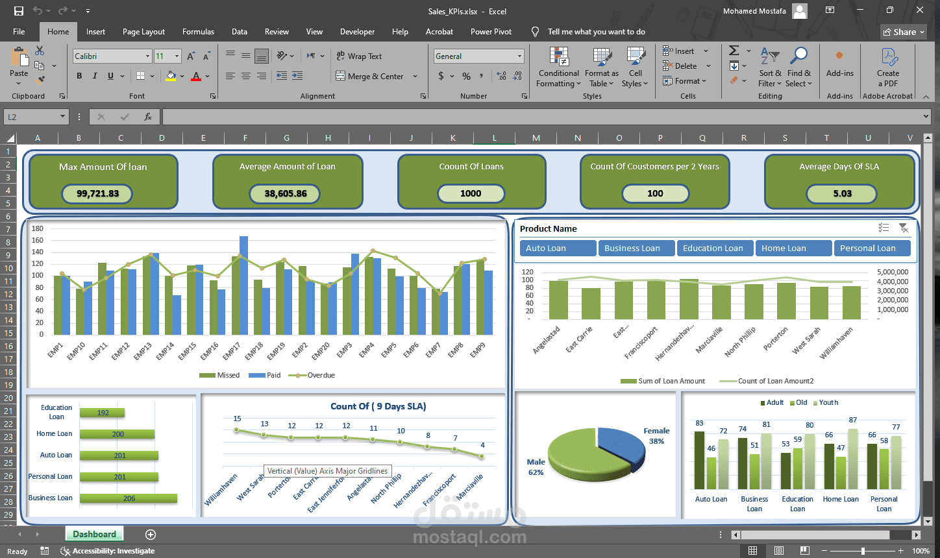Open the File tab
This screenshot has width=940, height=558.
19,32
